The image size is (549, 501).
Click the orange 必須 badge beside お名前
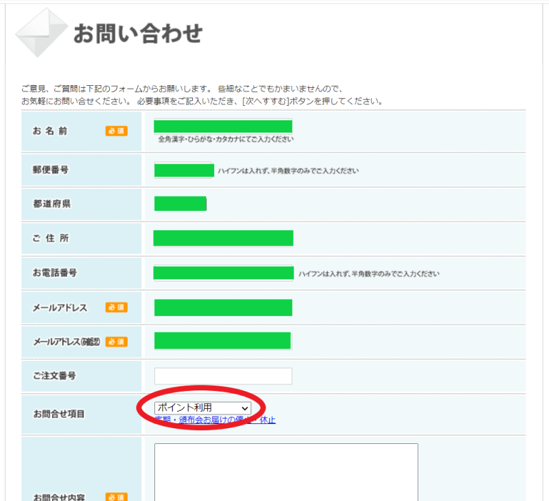click(x=116, y=131)
